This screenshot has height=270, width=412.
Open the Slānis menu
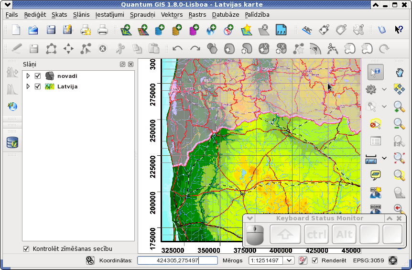(81, 15)
